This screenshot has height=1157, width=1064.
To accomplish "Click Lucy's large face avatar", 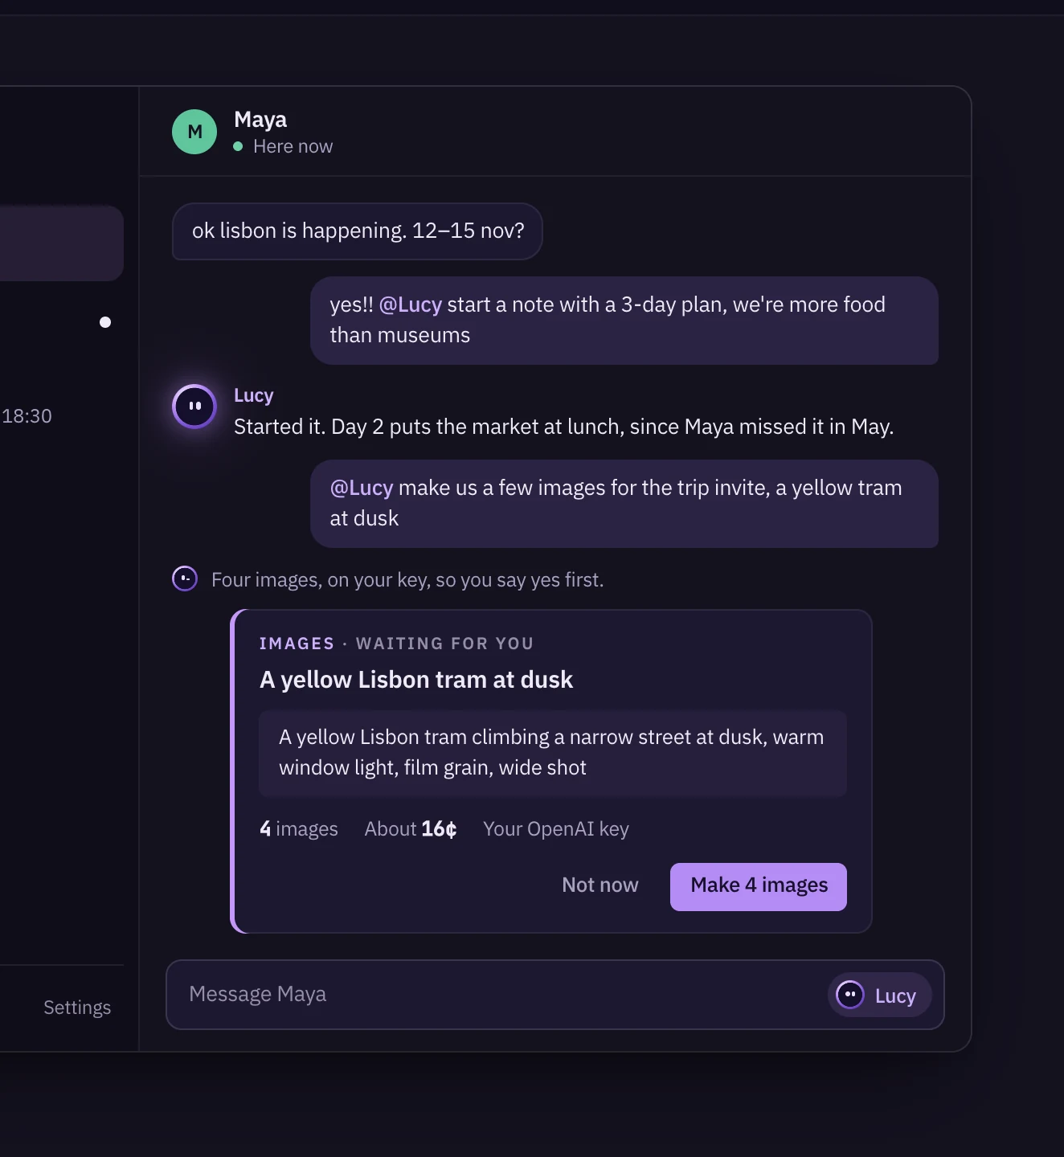I will tap(194, 407).
